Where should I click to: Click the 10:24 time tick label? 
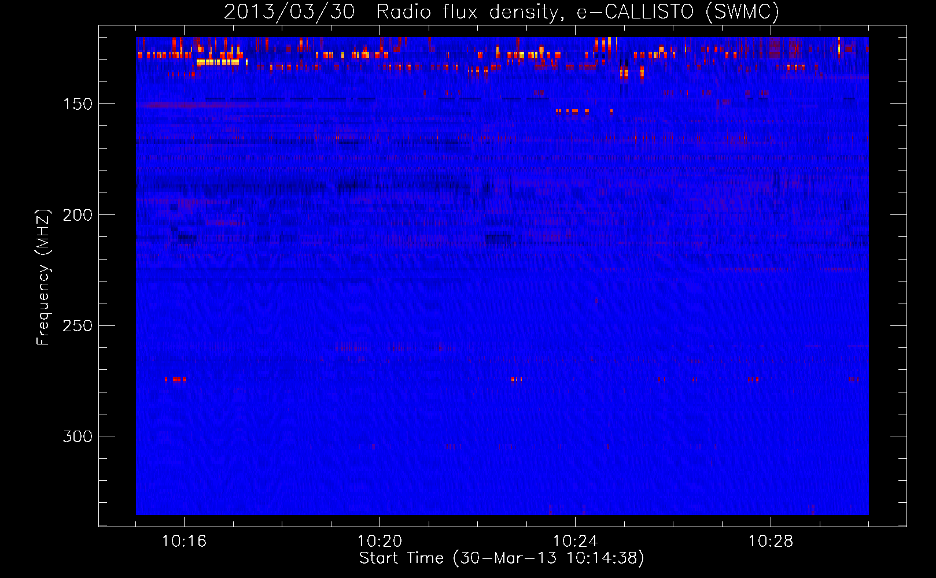(x=575, y=542)
